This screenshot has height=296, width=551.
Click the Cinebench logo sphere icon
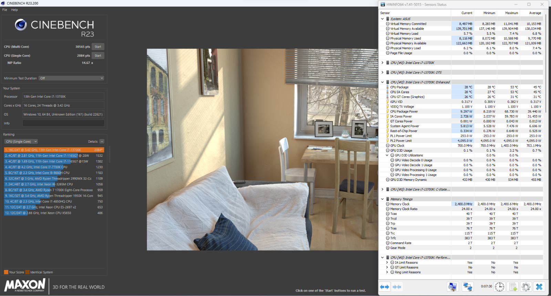tap(21, 25)
